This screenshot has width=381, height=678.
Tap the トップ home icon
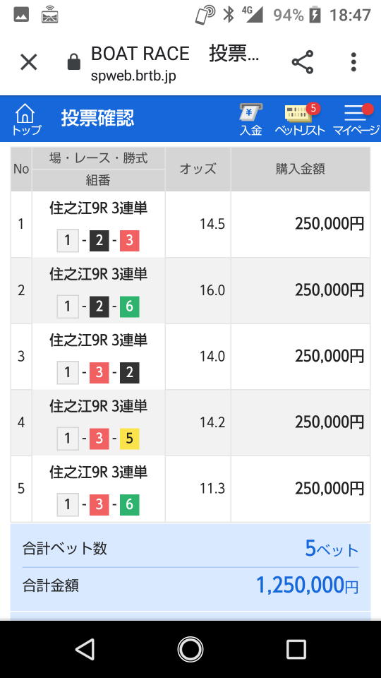click(x=25, y=119)
